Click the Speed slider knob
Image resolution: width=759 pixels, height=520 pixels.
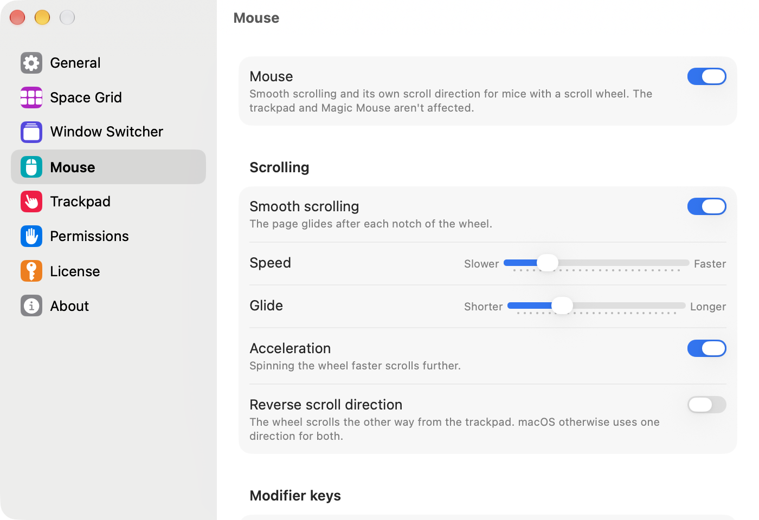[548, 263]
